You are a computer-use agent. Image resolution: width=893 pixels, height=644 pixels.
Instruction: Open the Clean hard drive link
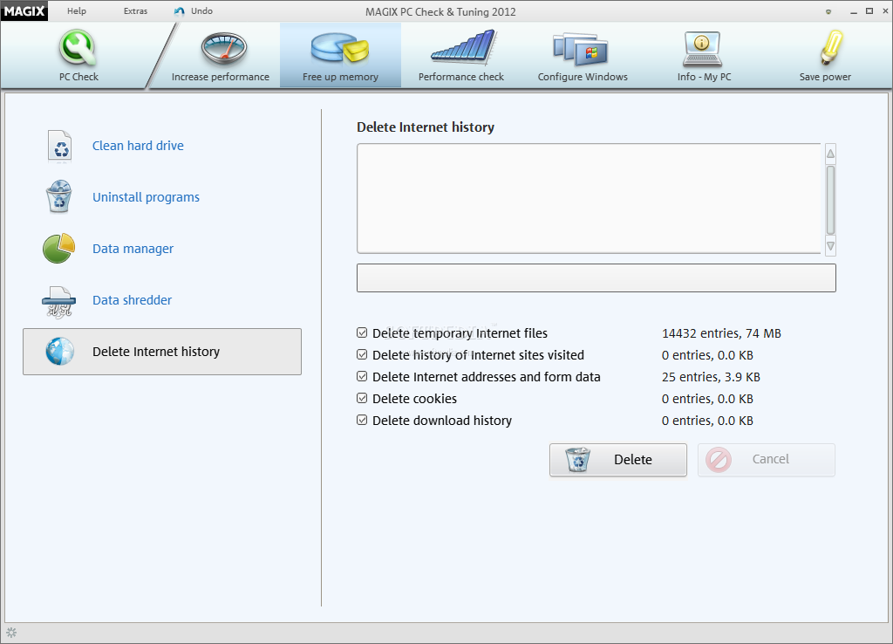coord(138,146)
